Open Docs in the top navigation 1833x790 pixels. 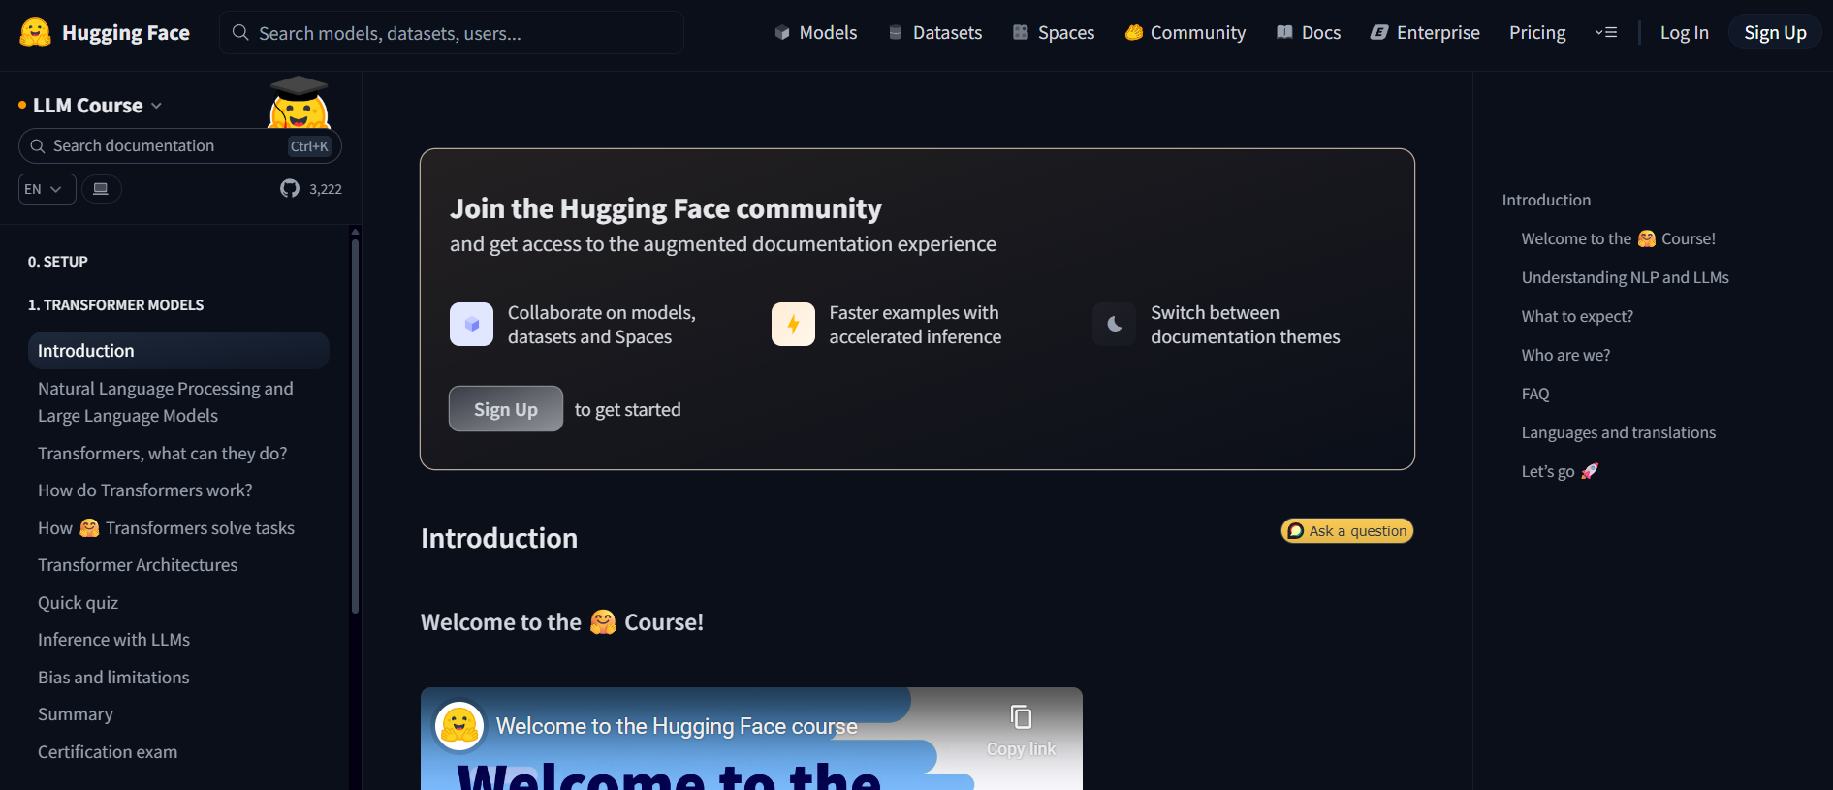[x=1309, y=33]
